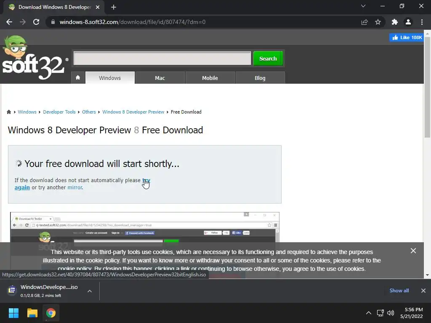View site security lock icon
The height and width of the screenshot is (323, 431).
click(x=53, y=22)
